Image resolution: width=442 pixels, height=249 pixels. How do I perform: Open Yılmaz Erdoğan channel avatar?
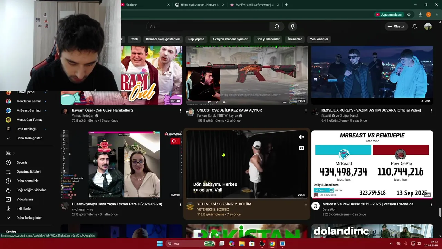coord(65,111)
